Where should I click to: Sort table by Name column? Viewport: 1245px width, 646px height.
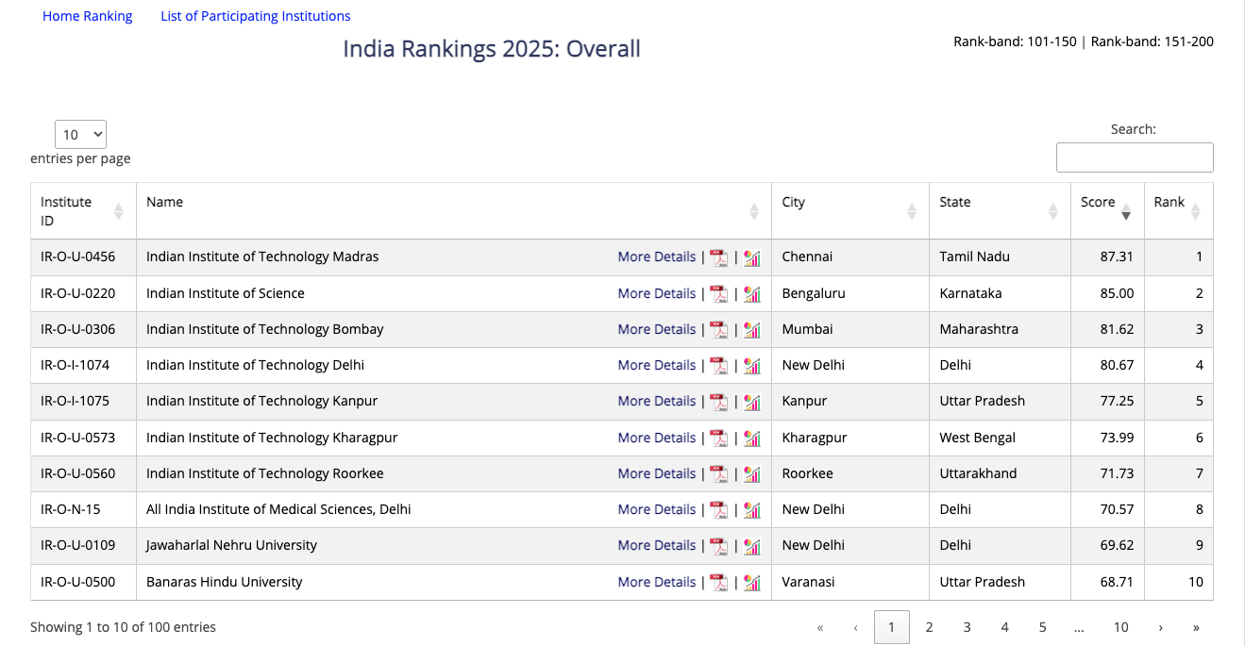coord(454,211)
